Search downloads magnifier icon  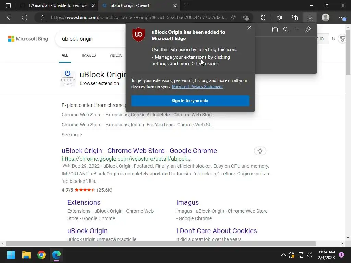coord(286,29)
